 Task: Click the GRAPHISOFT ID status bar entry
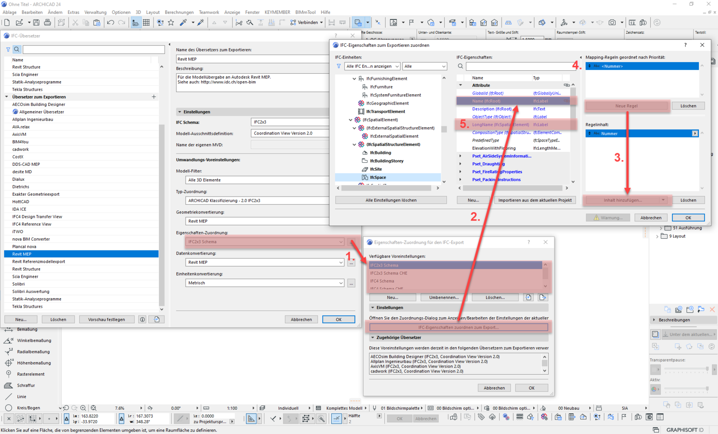685,430
